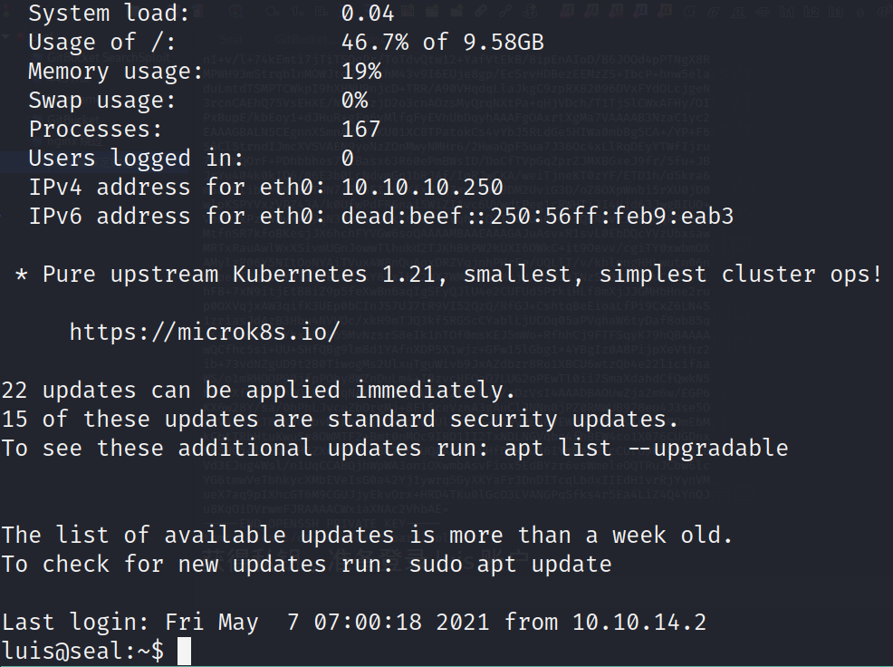Select the GitBucket SearchSploit tree node
Viewport: 893px width, 667px height.
coord(108,57)
